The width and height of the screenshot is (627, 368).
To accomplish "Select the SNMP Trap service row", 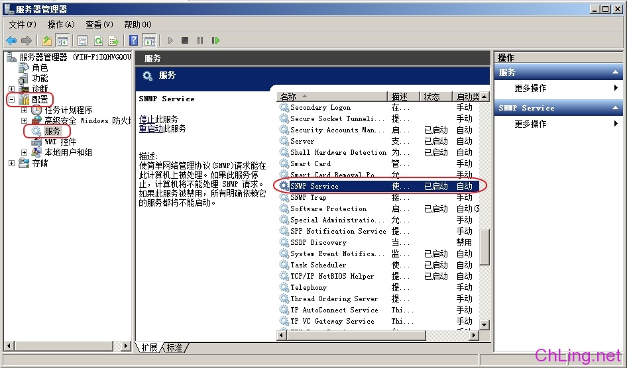I will [378, 198].
